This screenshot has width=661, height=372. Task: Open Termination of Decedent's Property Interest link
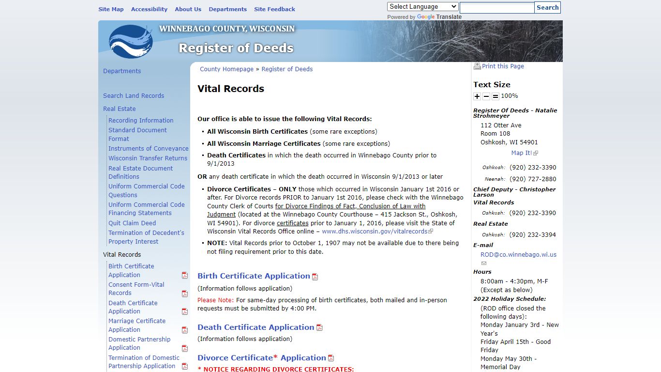coord(146,237)
